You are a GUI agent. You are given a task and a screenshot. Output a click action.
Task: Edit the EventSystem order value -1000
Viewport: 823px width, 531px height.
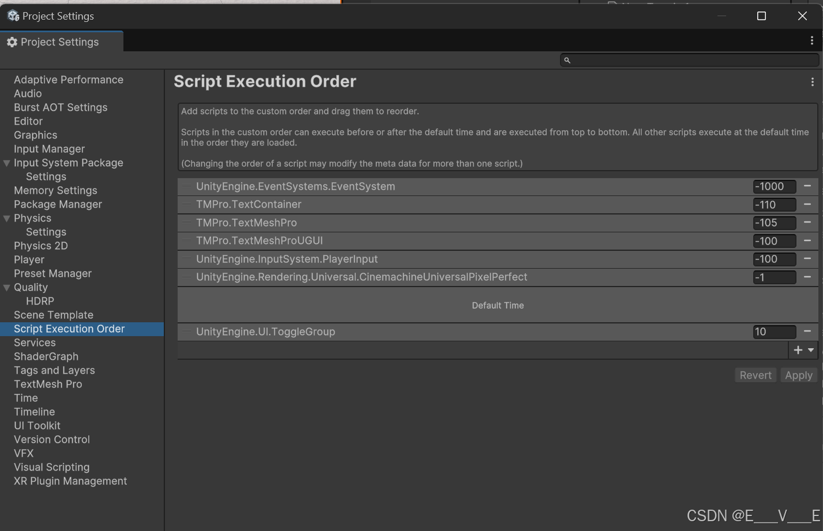click(775, 186)
